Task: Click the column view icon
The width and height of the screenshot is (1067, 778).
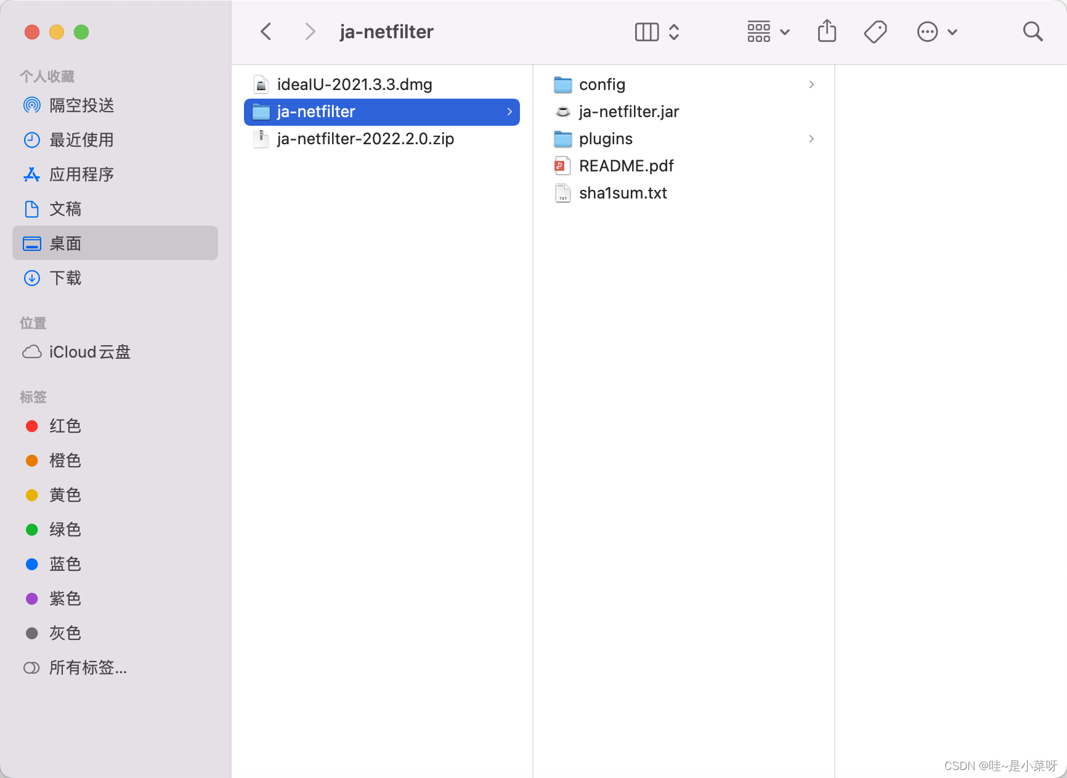Action: pyautogui.click(x=647, y=32)
